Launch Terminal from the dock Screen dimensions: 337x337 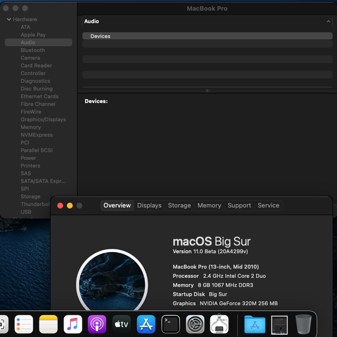[170, 324]
